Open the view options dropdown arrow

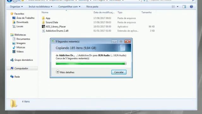tap(177, 7)
